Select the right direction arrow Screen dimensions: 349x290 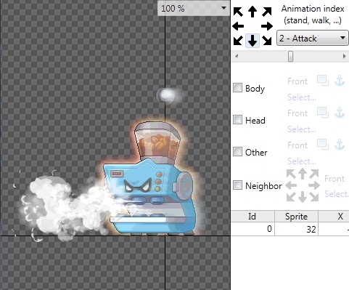pos(267,26)
